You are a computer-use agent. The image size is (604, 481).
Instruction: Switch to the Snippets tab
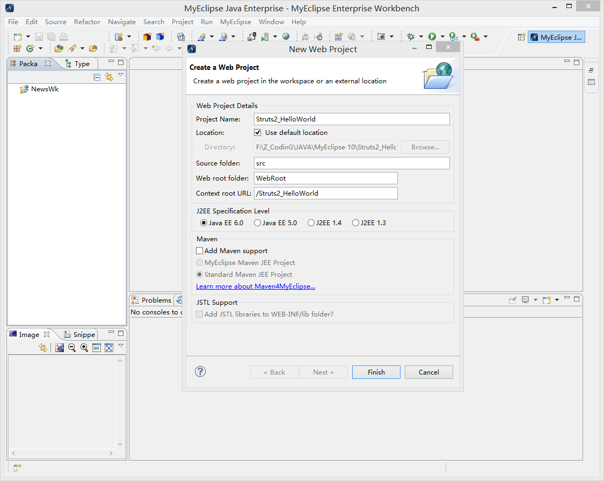tap(80, 335)
